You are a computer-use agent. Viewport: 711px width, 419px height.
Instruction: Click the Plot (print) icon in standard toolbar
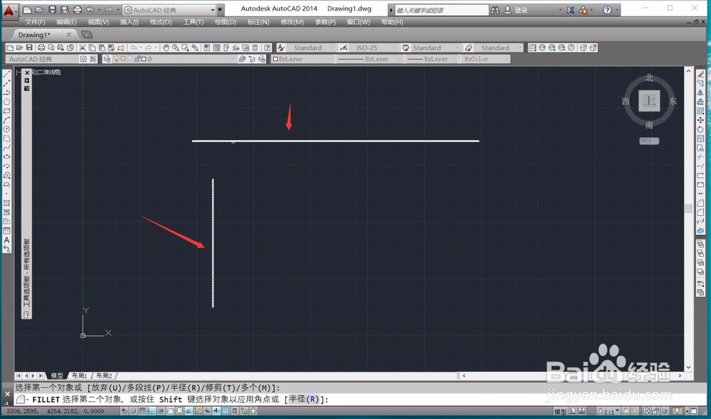[x=41, y=48]
